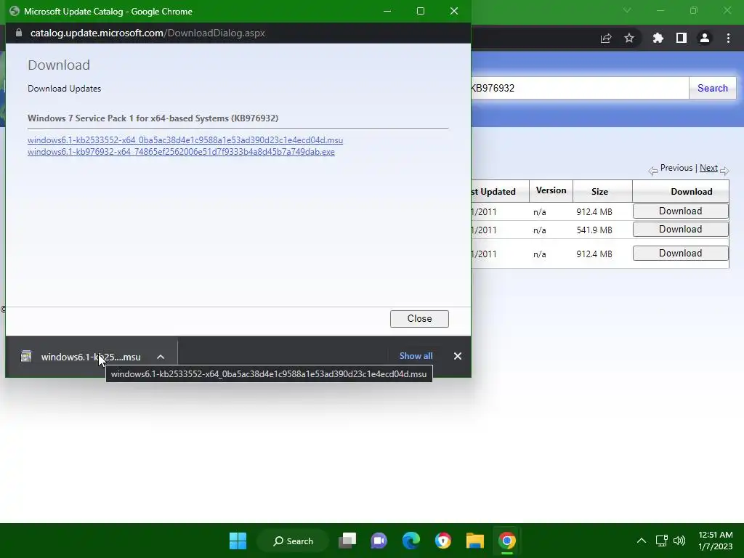Click the lock icon in dialog address bar
This screenshot has width=744, height=558.
[19, 33]
